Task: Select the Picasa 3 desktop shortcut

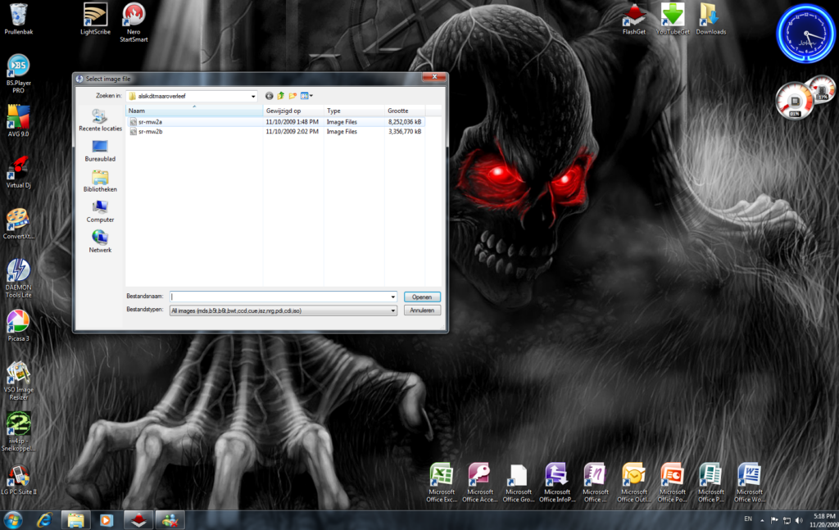Action: pos(19,326)
